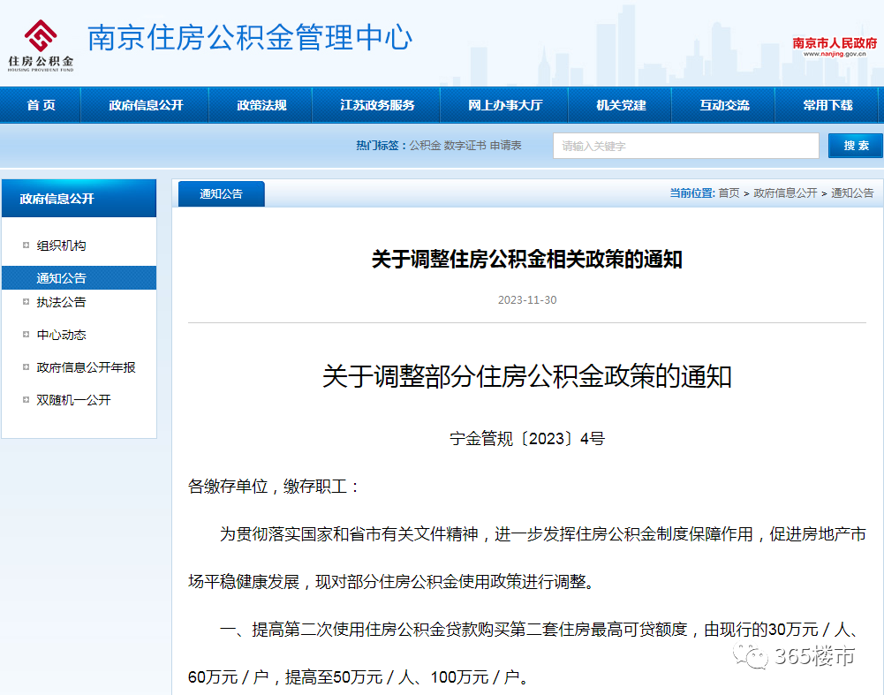Viewport: 884px width, 695px height.
Task: Click the 365楼市 panda icon watermark
Action: point(750,658)
